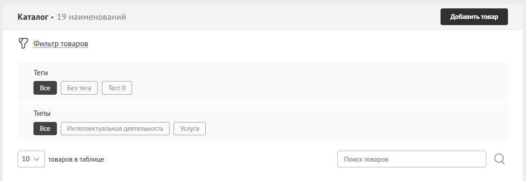Click the chevron arrow in the 10 dropdown

point(37,159)
